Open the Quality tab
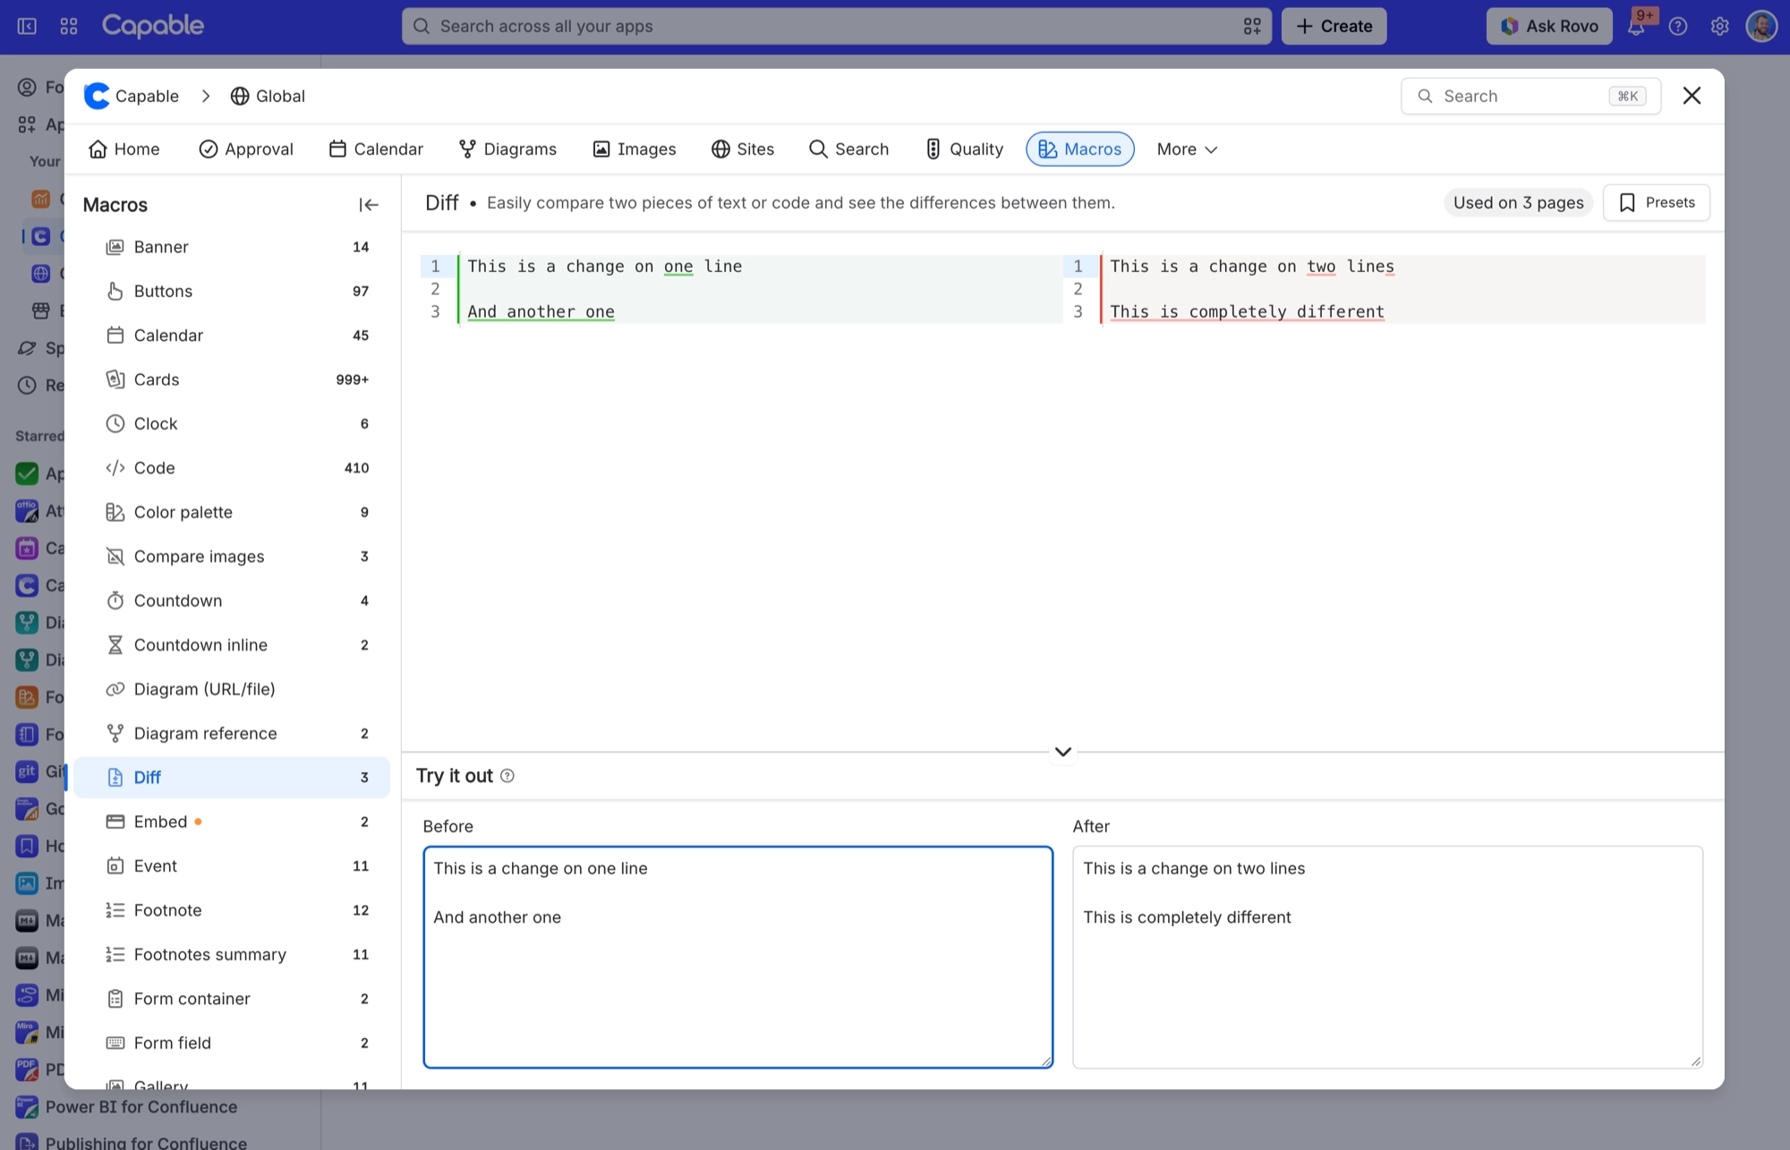Screen dimensions: 1790x1150 [964, 149]
